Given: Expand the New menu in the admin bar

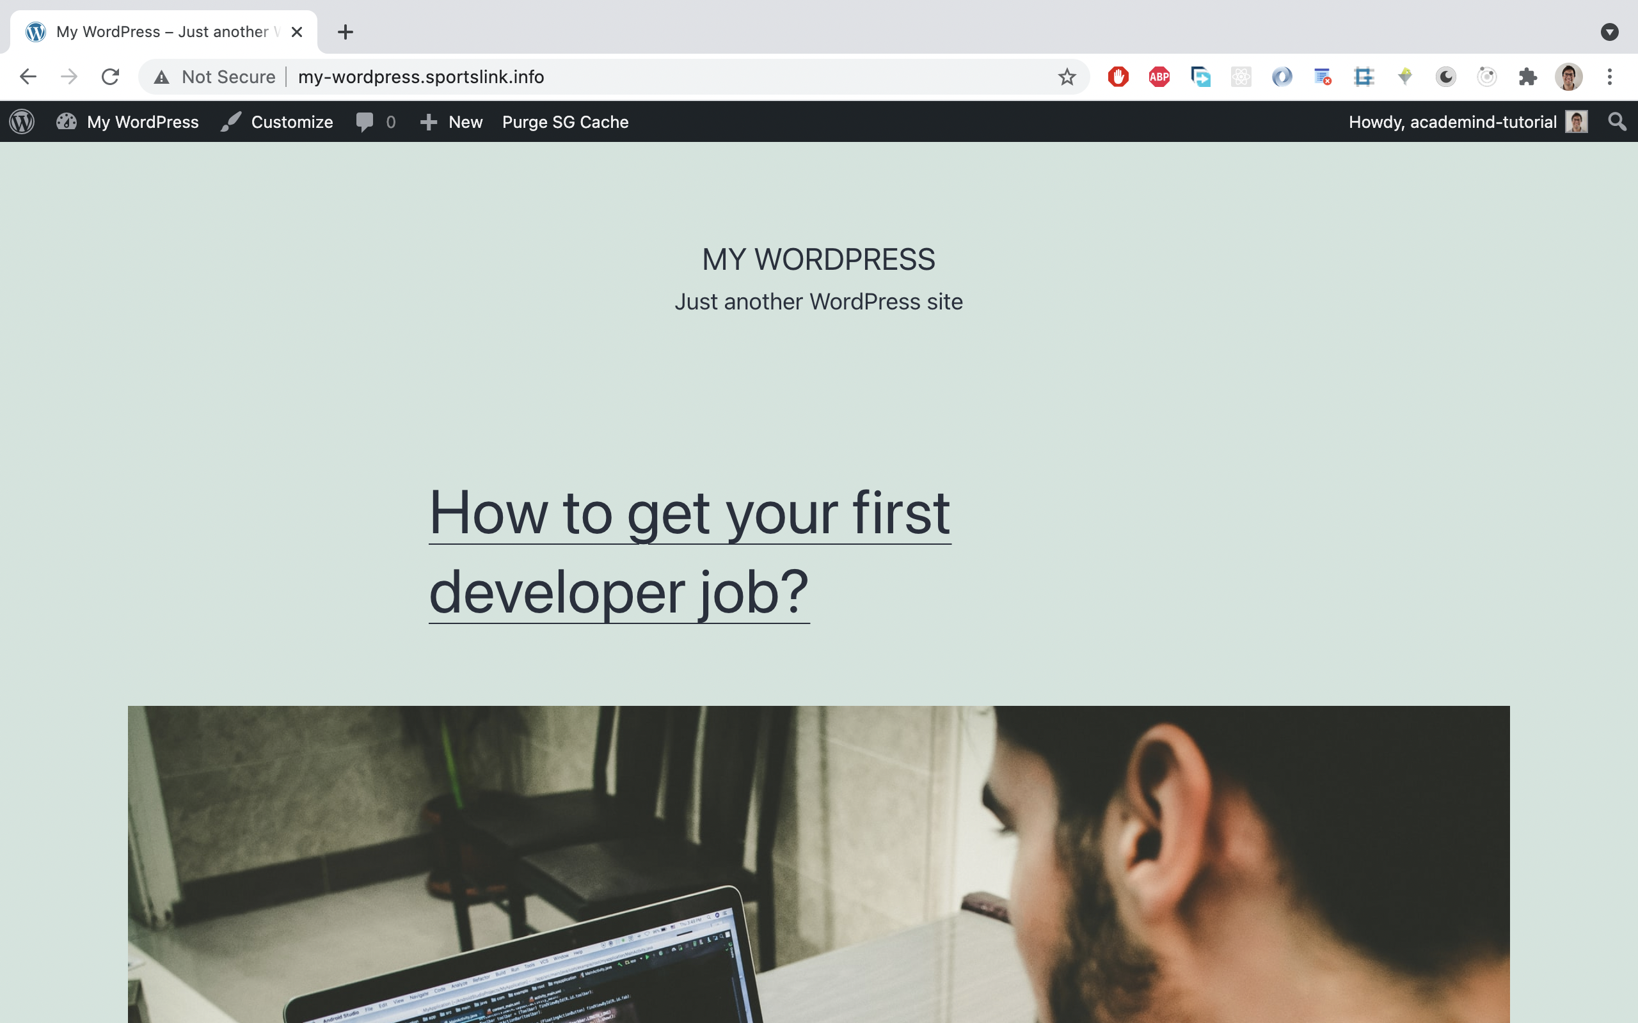Looking at the screenshot, I should pyautogui.click(x=450, y=121).
